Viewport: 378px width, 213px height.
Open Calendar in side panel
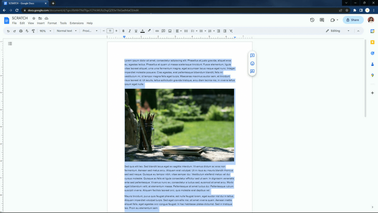tap(372, 31)
